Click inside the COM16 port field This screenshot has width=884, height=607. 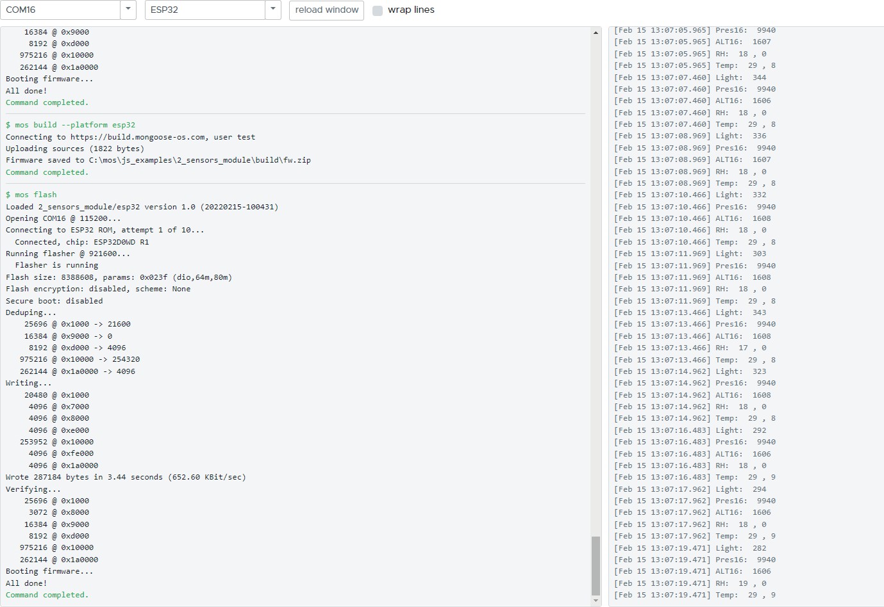[60, 10]
